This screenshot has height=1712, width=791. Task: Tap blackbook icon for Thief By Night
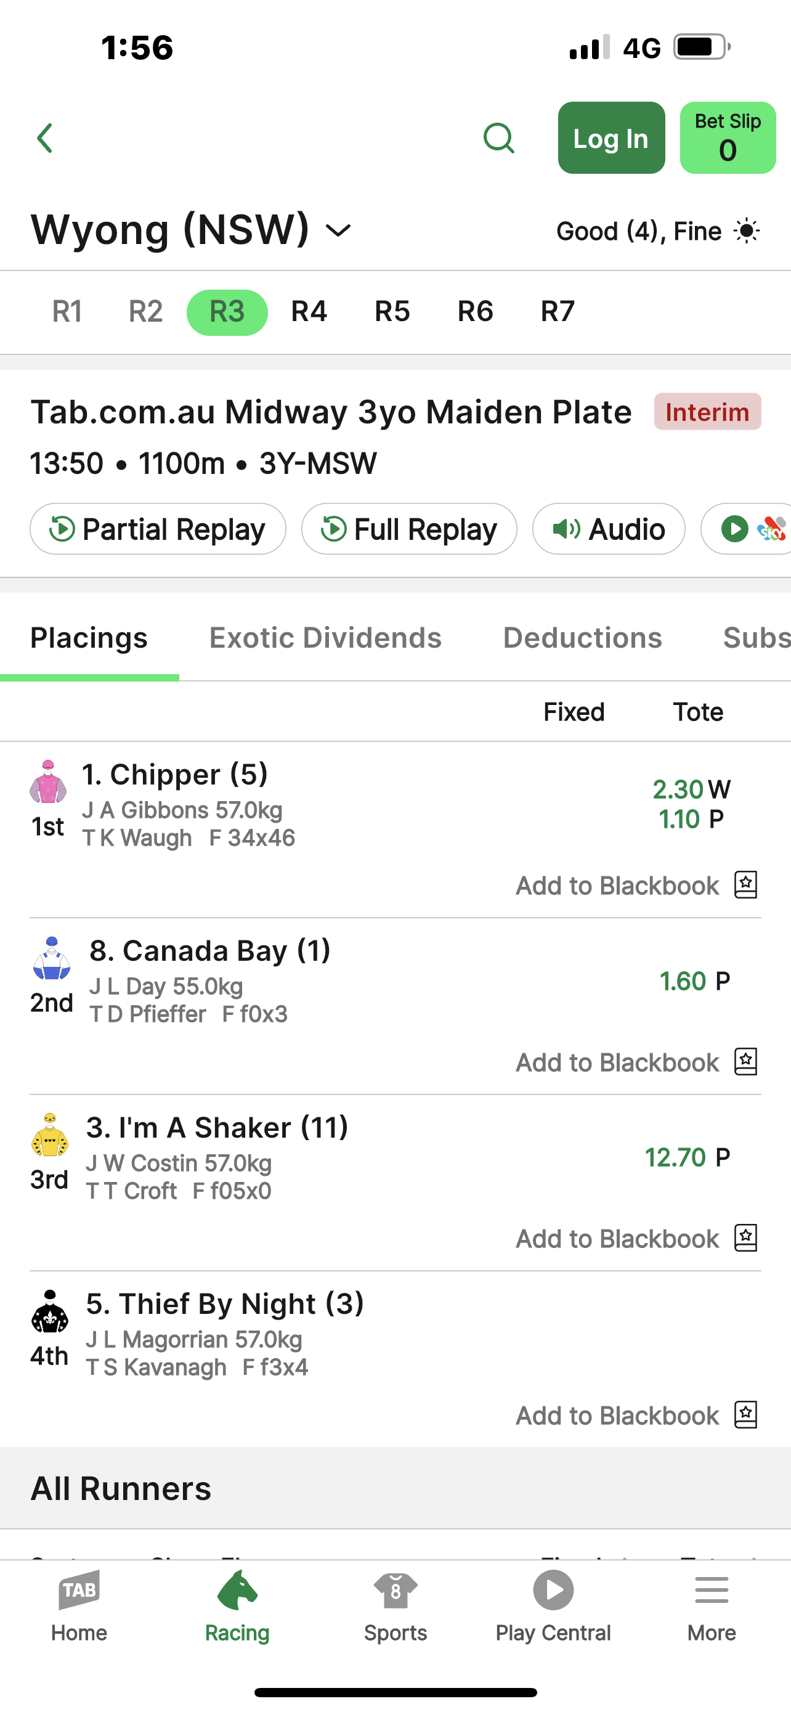(x=745, y=1414)
